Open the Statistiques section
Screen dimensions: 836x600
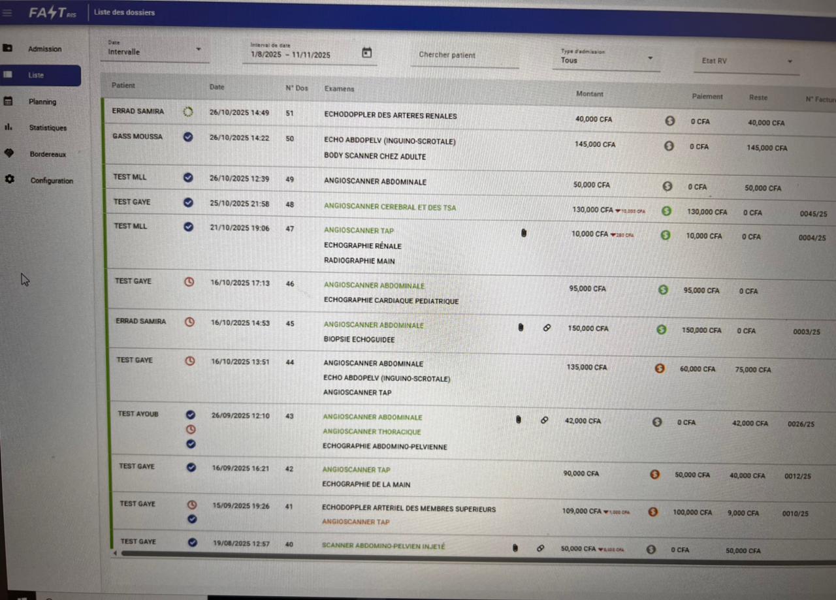(48, 128)
